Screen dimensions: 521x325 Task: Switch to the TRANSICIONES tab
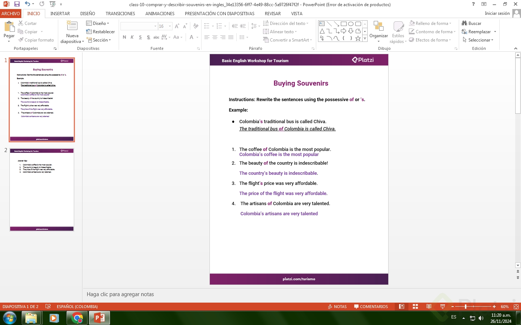click(120, 13)
